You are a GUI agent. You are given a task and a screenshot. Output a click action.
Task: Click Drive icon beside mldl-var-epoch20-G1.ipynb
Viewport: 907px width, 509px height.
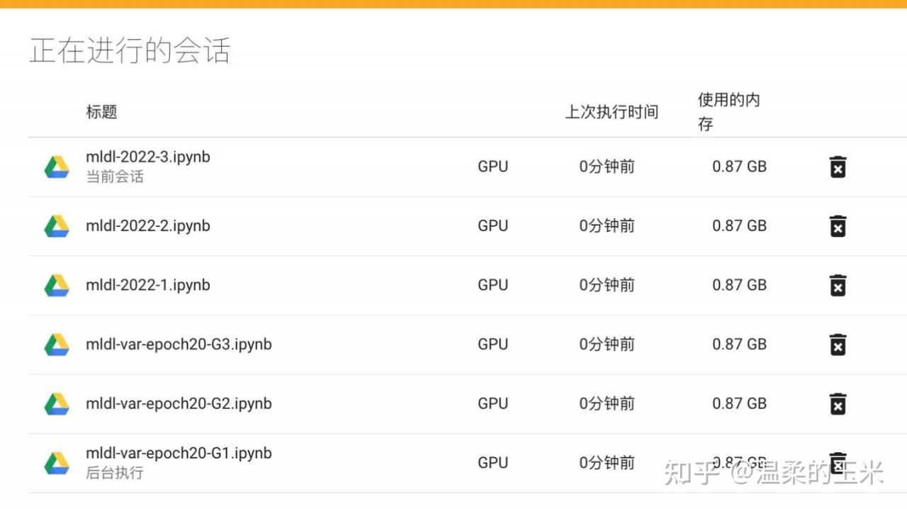tap(57, 463)
